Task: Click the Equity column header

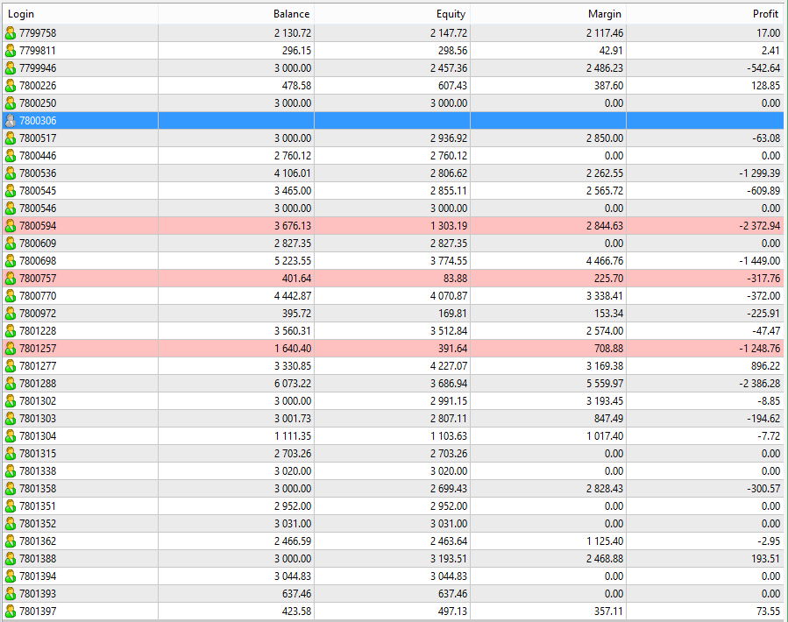Action: tap(451, 14)
